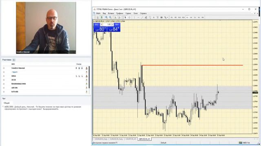
Task: Click the CR CR participant name
Action: [13, 80]
